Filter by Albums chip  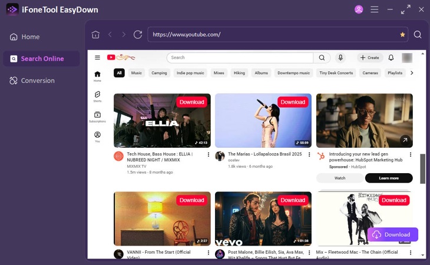[x=261, y=73]
